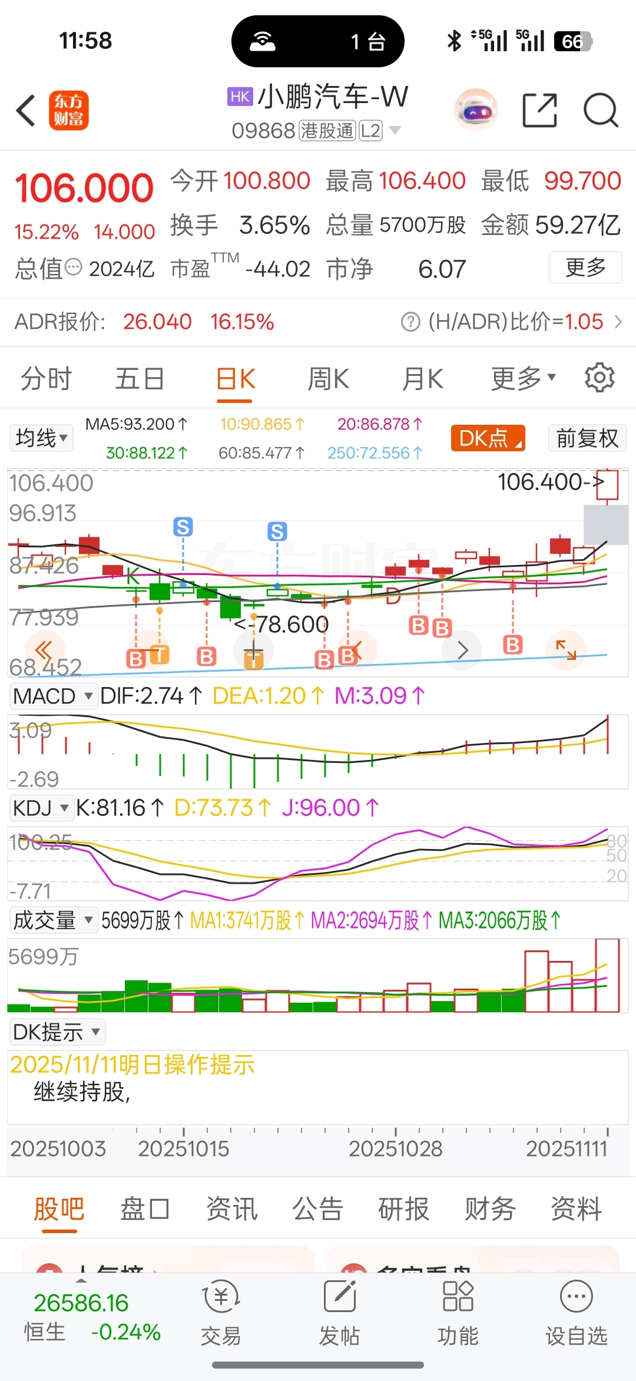Open the AI assistant robot icon
636x1381 pixels.
tap(476, 110)
